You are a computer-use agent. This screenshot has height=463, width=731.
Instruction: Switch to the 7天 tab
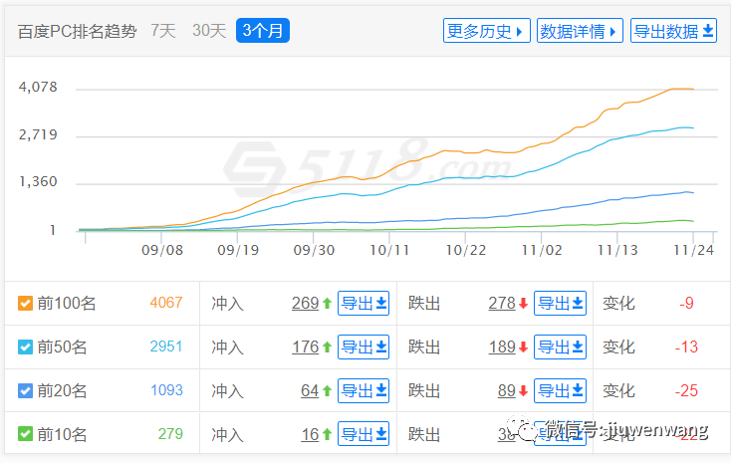click(163, 31)
